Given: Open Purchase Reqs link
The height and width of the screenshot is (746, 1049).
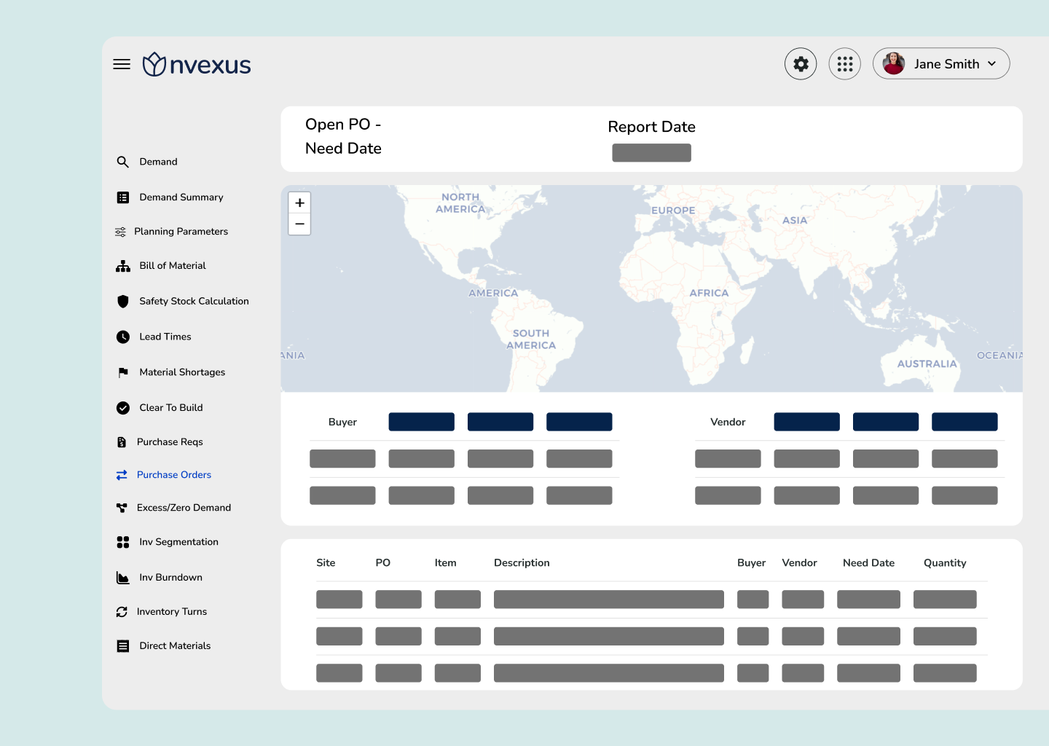Looking at the screenshot, I should tap(170, 442).
